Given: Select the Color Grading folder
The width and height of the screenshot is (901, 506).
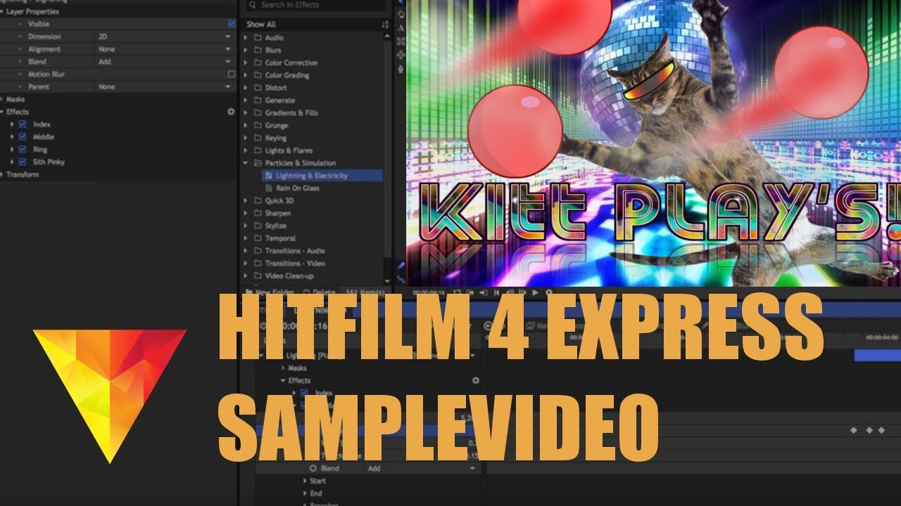Looking at the screenshot, I should coord(286,75).
